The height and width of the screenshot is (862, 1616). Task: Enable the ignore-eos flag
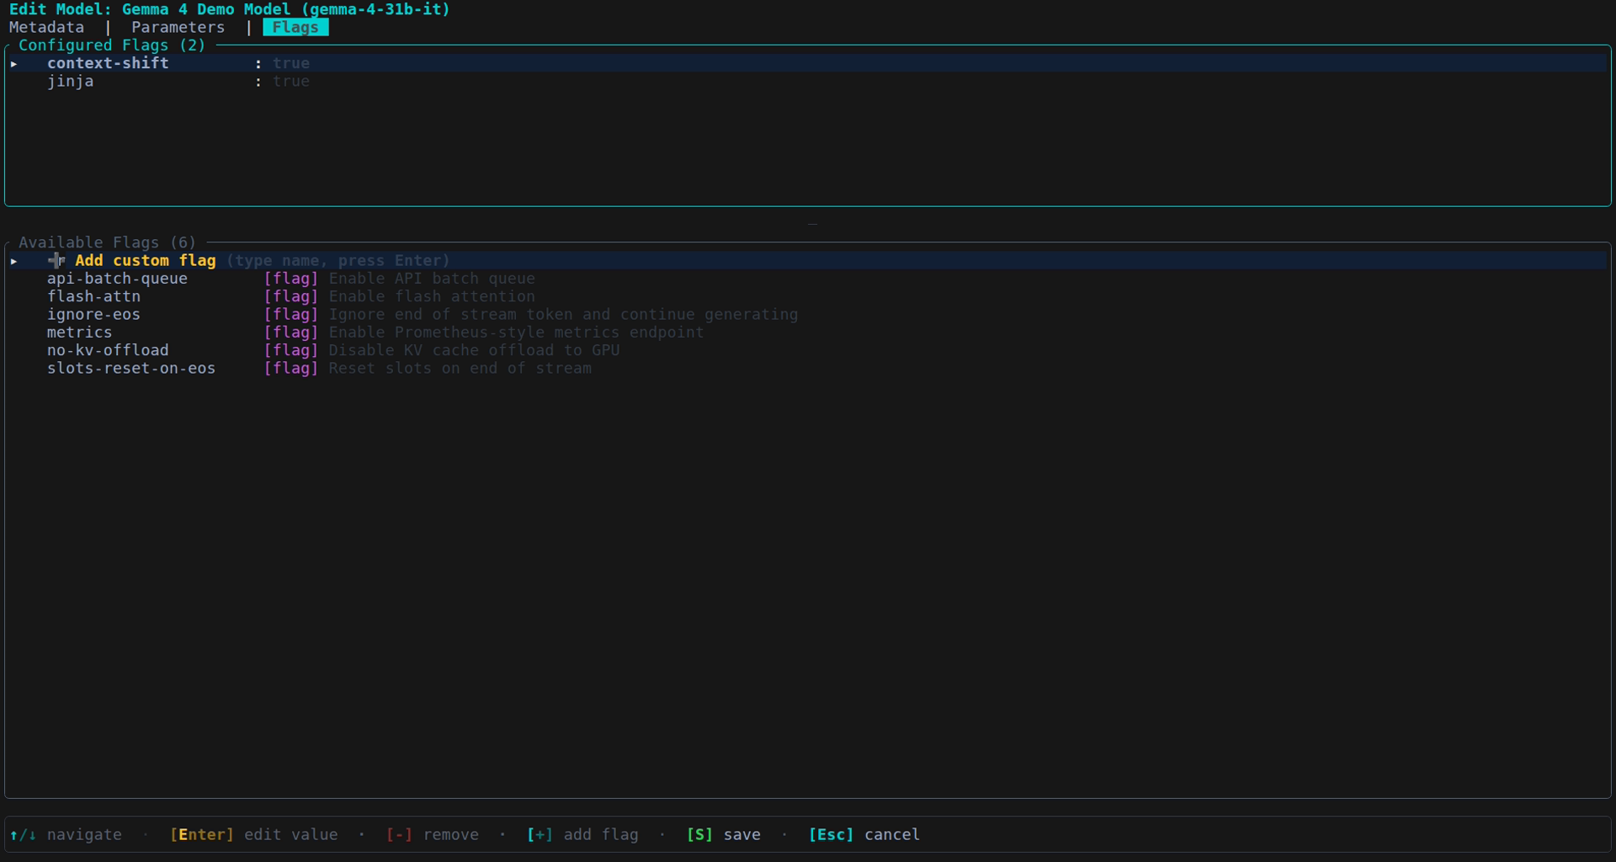point(93,315)
